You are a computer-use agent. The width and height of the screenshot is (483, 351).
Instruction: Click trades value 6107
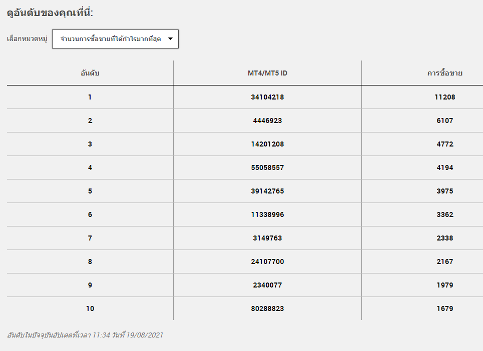[x=445, y=120]
